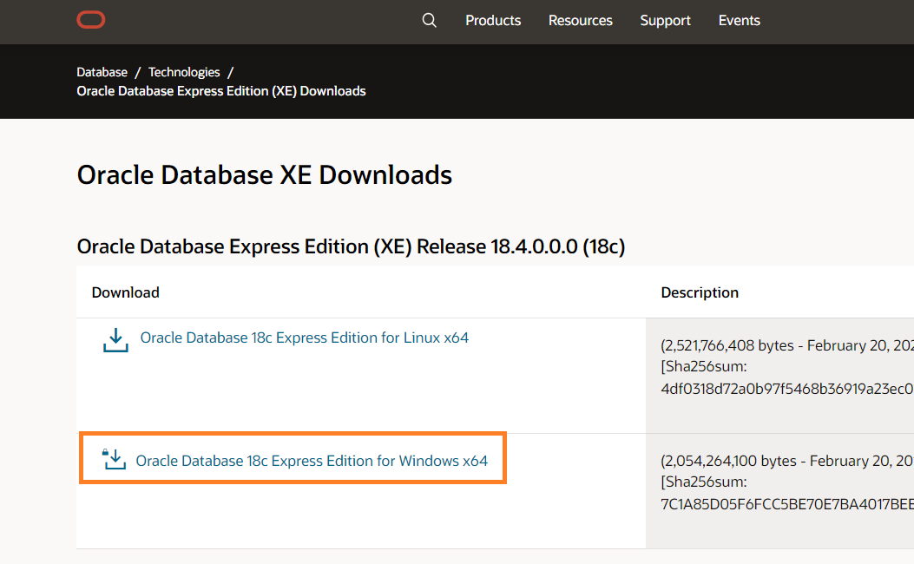Open the search magnifier icon
This screenshot has width=914, height=564.
(x=429, y=21)
